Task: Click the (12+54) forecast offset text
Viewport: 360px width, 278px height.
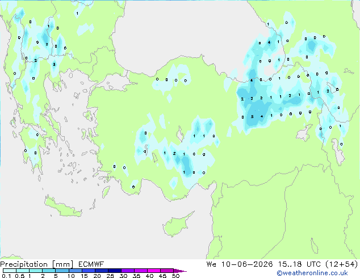Action: [342, 264]
